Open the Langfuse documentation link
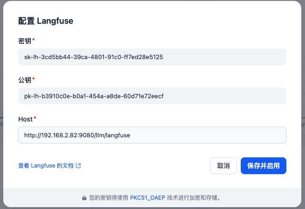 pos(49,166)
